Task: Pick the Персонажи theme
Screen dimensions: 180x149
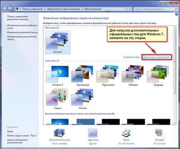Action: tap(108, 76)
